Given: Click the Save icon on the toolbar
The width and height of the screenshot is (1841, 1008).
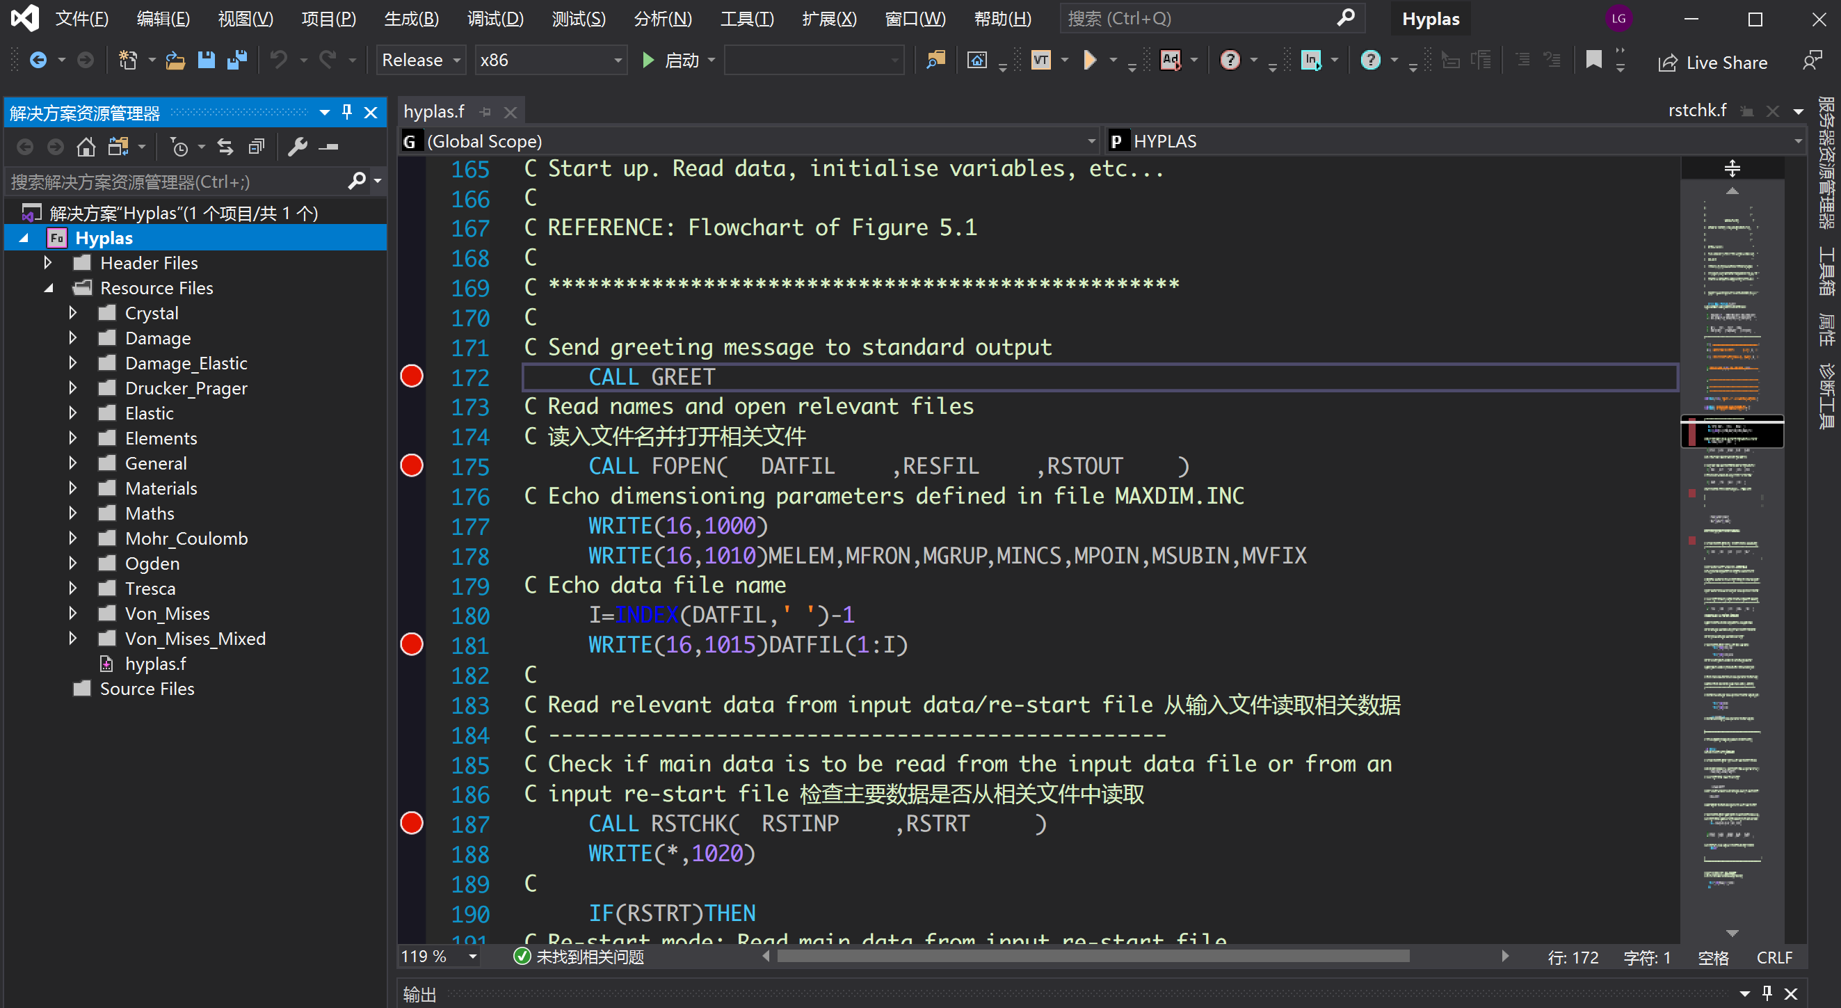Looking at the screenshot, I should [x=207, y=59].
